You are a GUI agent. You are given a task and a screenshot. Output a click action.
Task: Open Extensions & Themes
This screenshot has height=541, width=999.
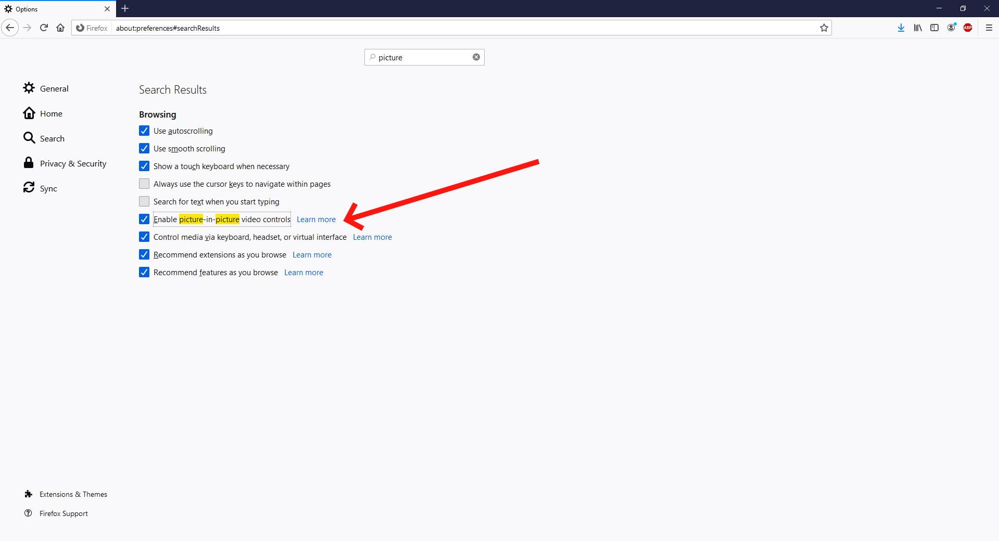(73, 494)
